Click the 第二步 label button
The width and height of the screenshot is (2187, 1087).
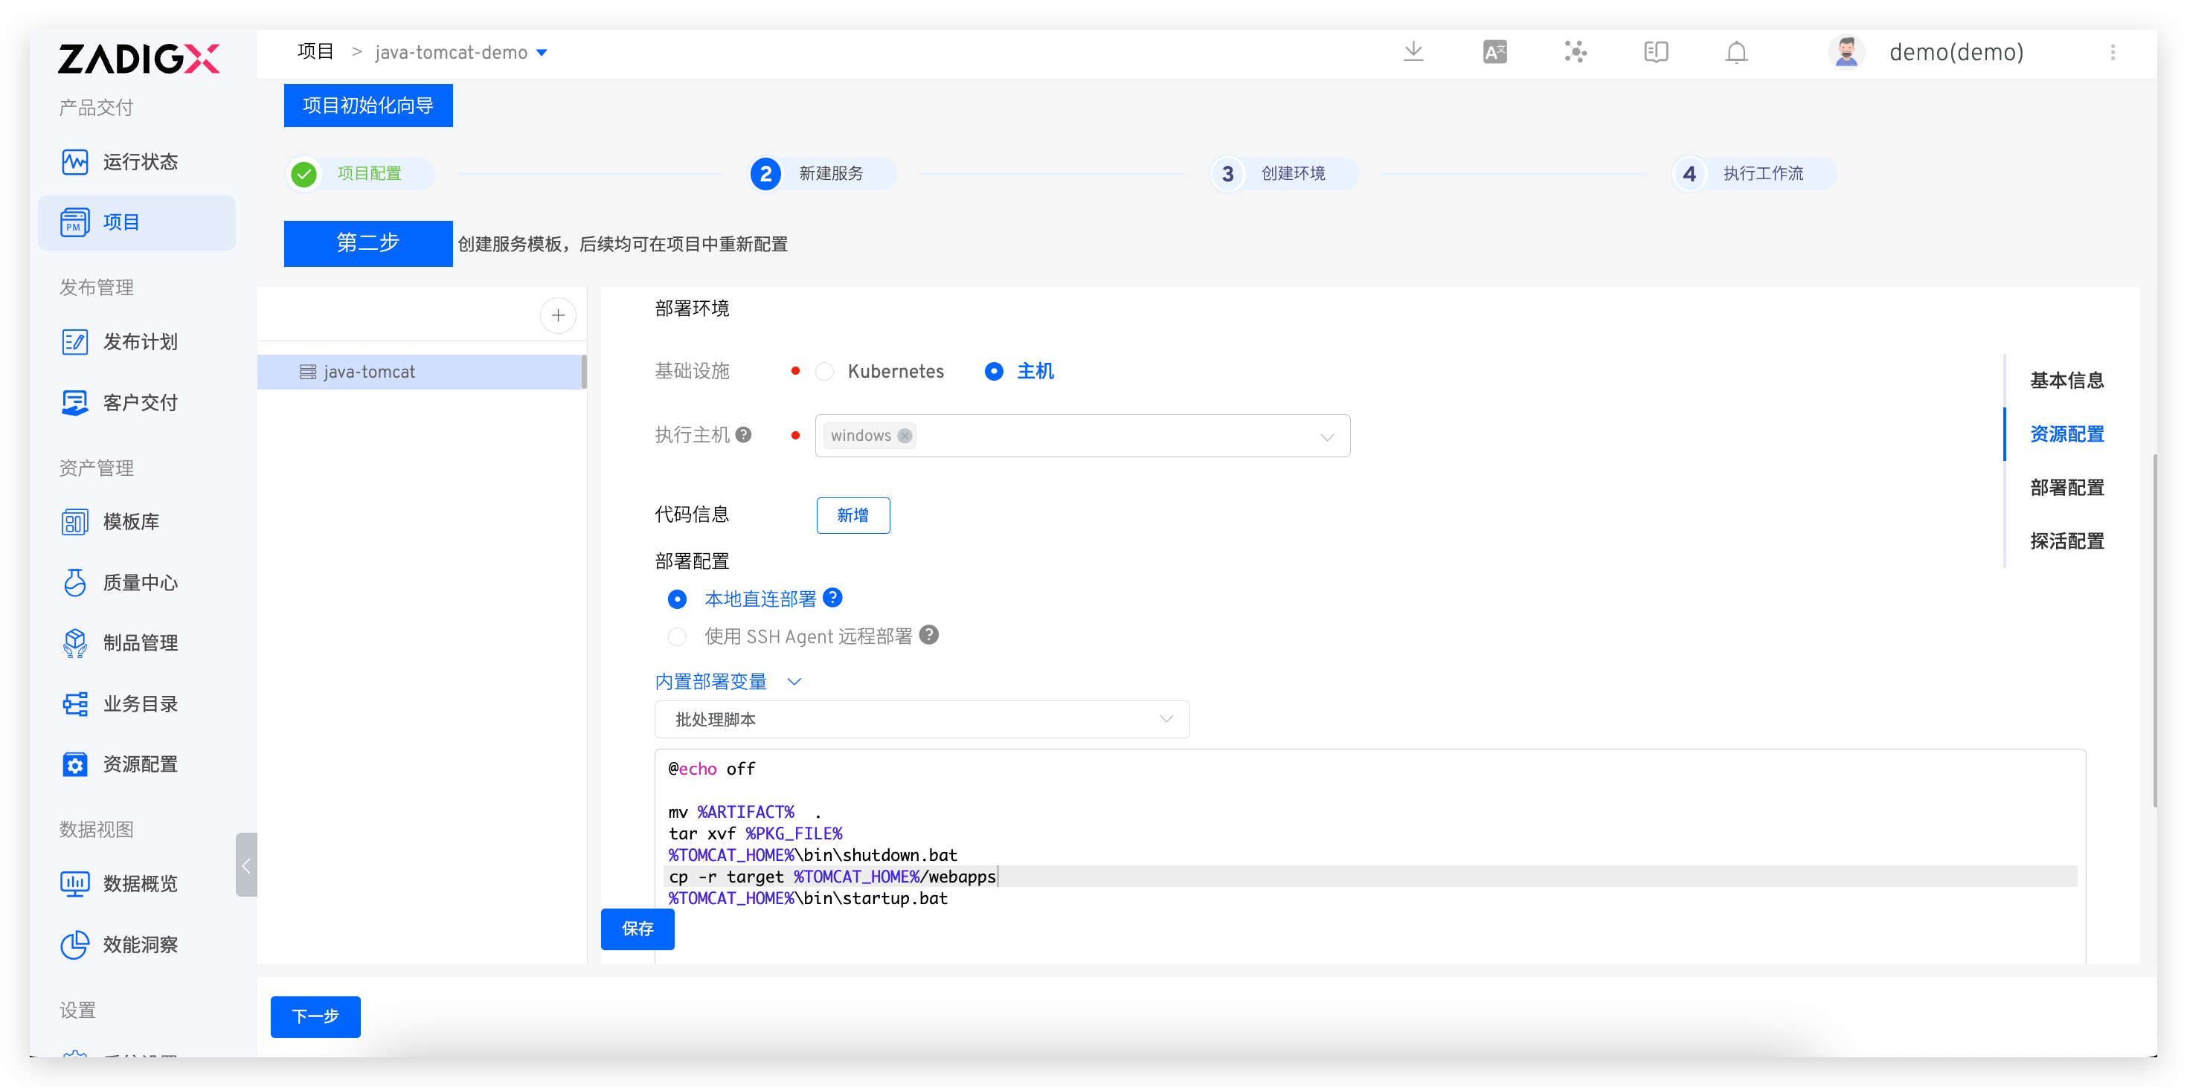(367, 244)
